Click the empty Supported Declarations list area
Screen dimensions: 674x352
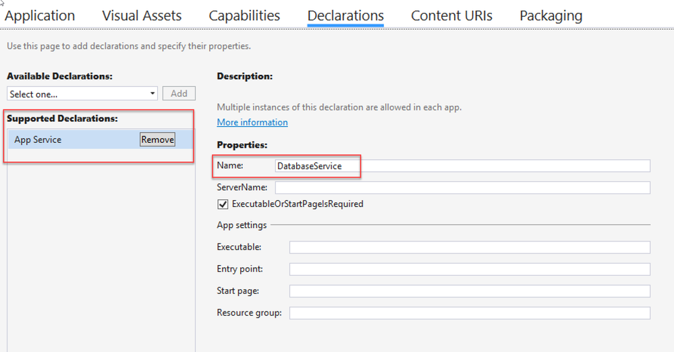[101, 256]
